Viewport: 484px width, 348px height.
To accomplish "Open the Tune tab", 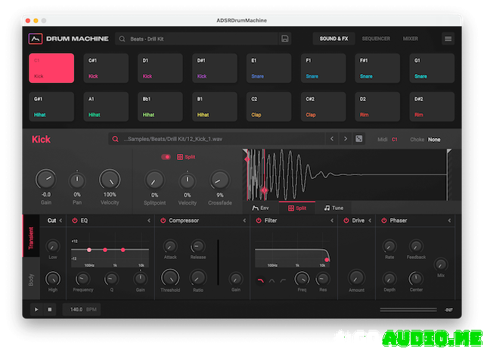I will pyautogui.click(x=334, y=207).
